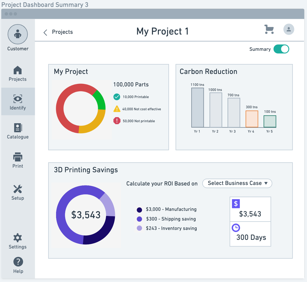
Task: Click the Manufacturing legend color dot
Action: [139, 210]
